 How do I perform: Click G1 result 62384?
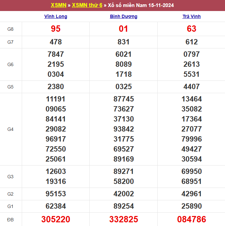(56, 206)
